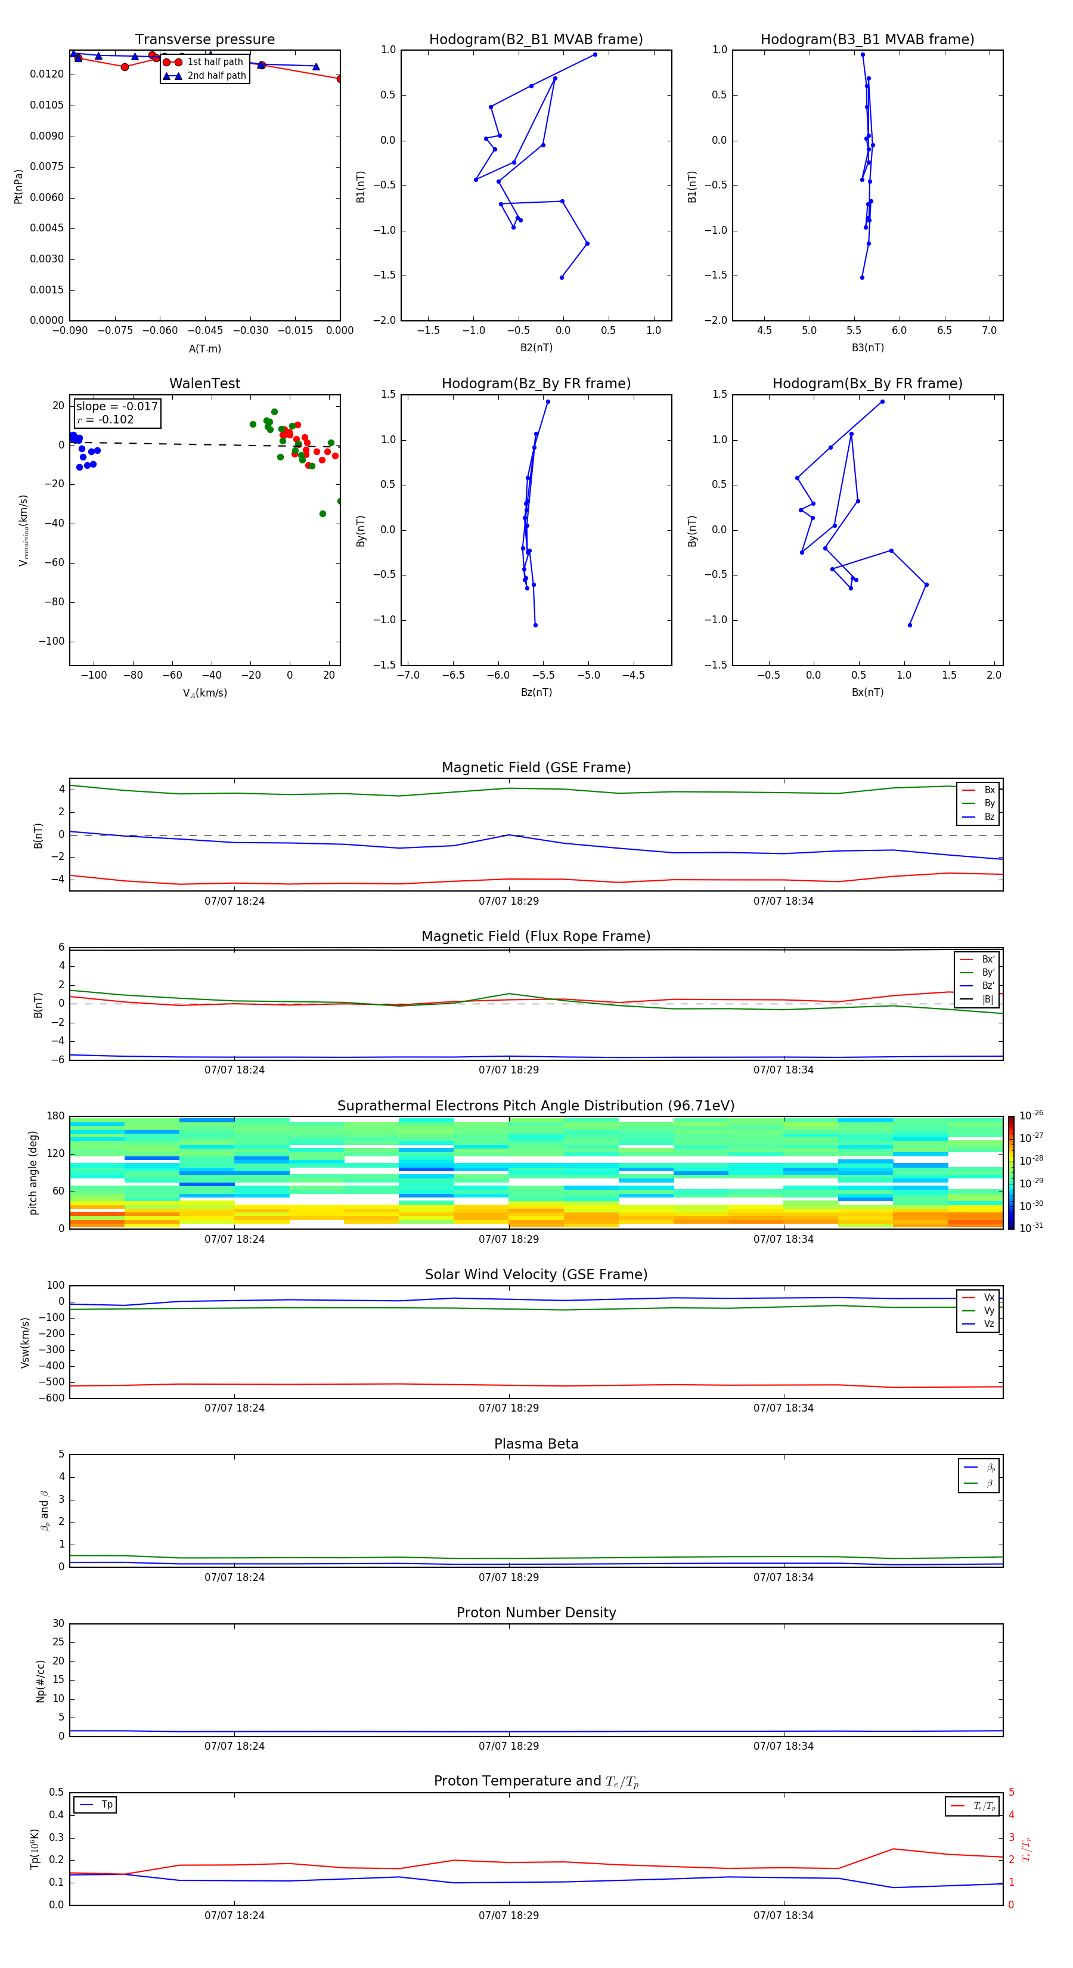Click the 'Bx' legend entry in GSE panel
The width and height of the screenshot is (1073, 1968).
point(978,790)
